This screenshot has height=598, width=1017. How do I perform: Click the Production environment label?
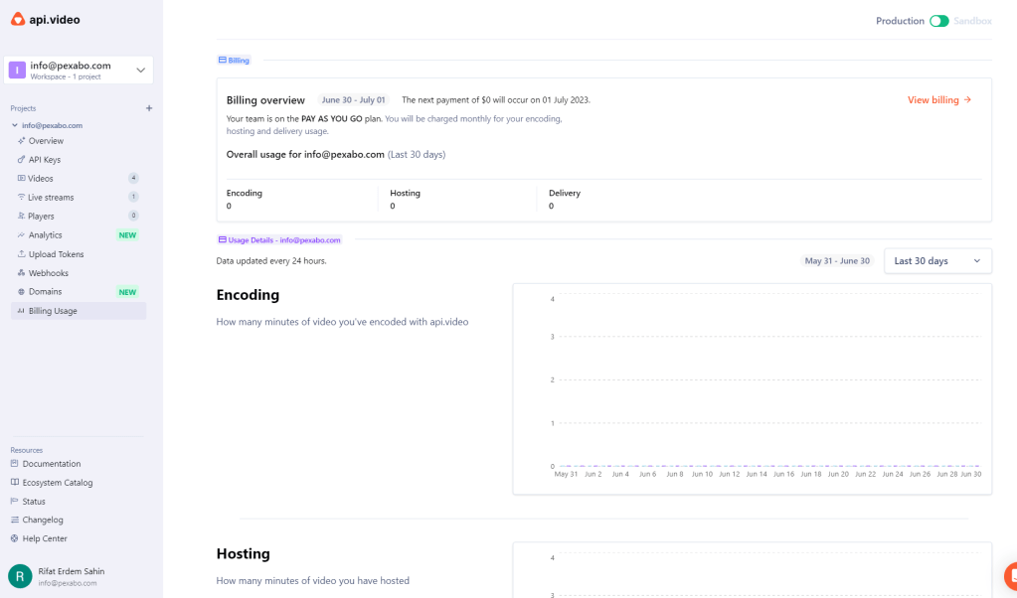click(900, 21)
